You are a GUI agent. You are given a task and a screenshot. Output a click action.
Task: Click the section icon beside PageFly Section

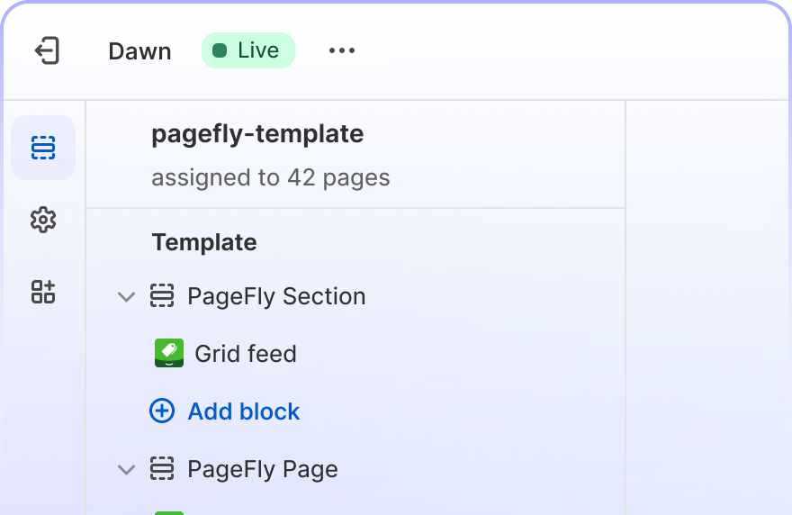pos(162,296)
